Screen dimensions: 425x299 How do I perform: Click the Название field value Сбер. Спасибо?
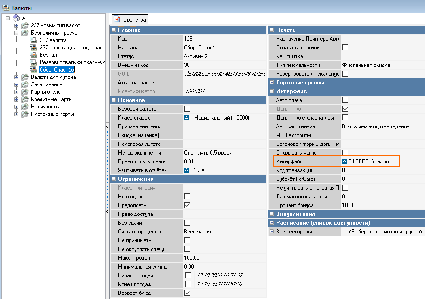[201, 48]
